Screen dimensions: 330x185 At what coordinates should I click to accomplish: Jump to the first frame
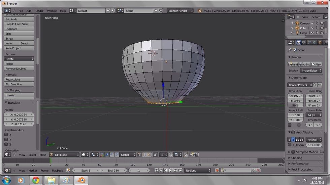pos(156,170)
